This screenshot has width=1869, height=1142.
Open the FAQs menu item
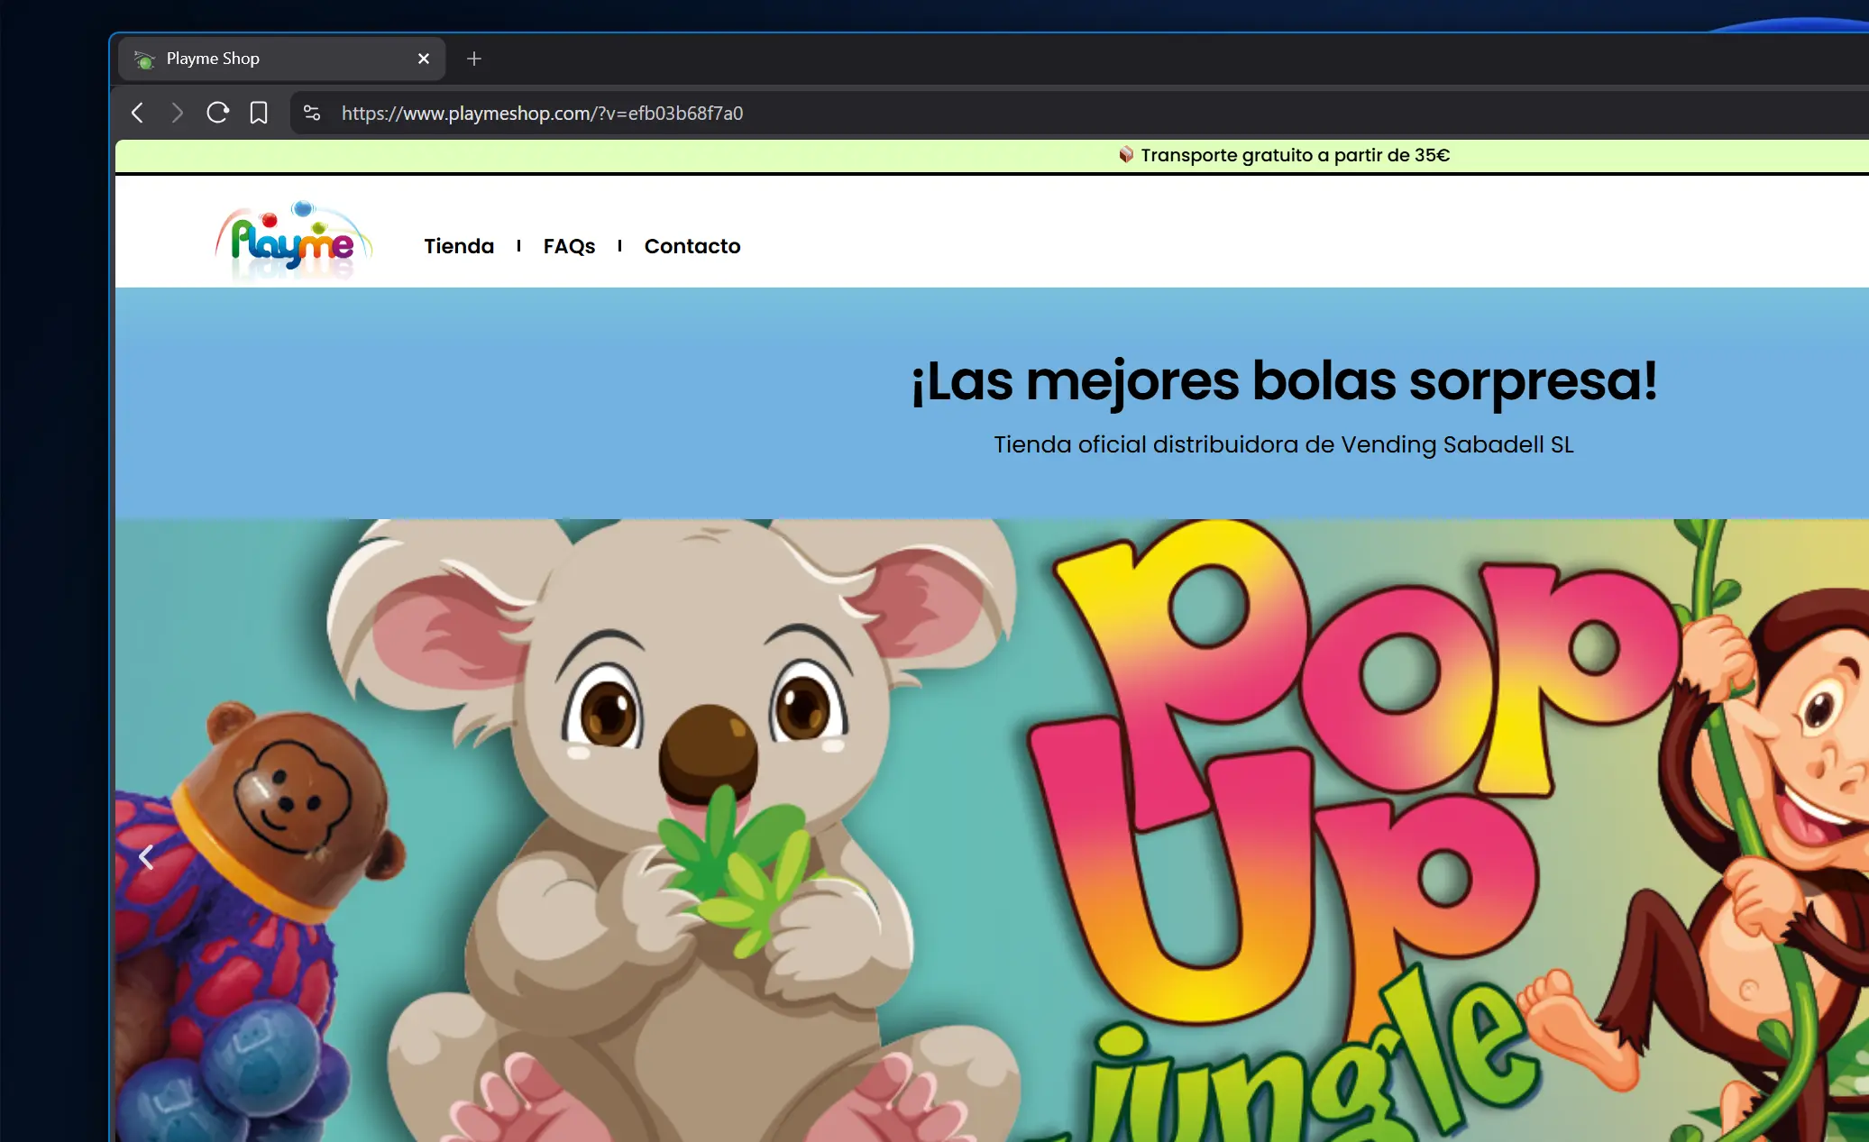(x=569, y=246)
